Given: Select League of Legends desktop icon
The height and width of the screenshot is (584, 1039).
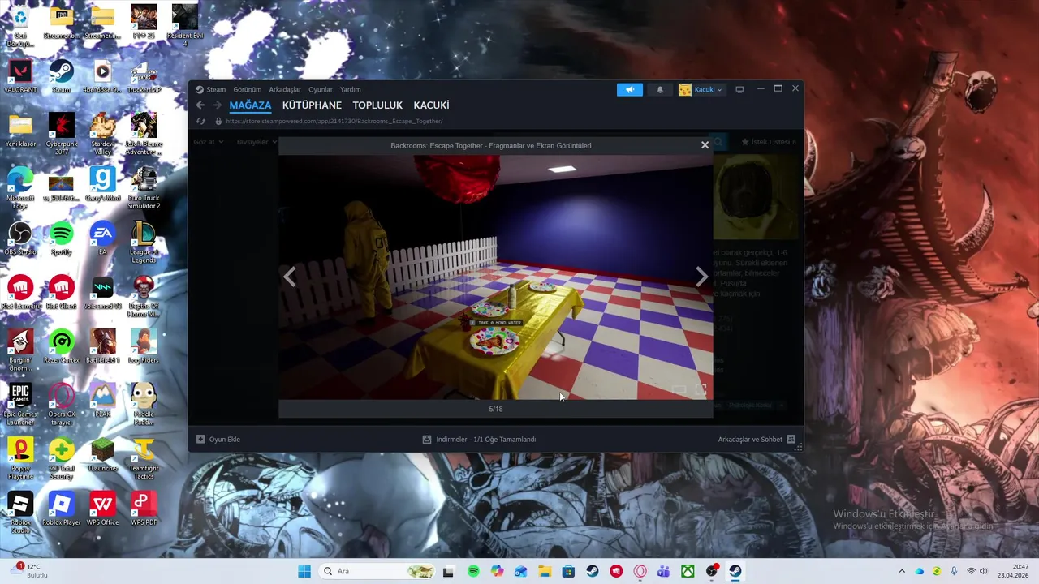Looking at the screenshot, I should (144, 243).
